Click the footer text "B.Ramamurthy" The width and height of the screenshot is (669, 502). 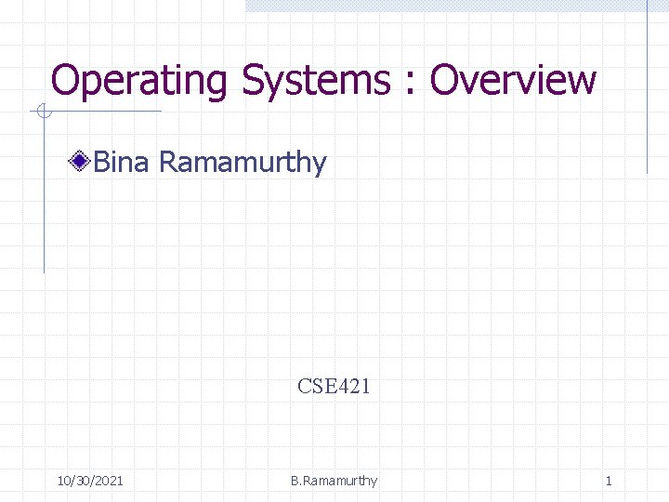pyautogui.click(x=334, y=482)
